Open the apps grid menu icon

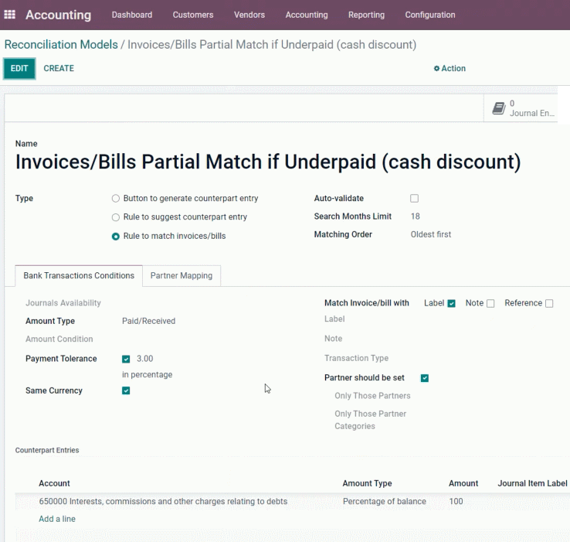[9, 15]
